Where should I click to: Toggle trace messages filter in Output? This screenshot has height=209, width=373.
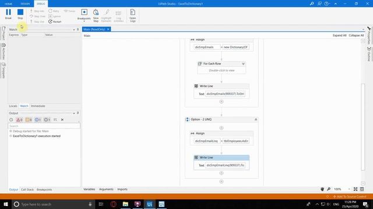tap(47, 120)
